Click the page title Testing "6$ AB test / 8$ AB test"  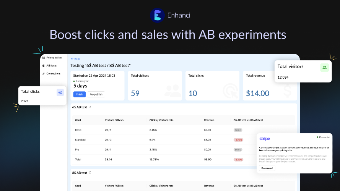point(101,65)
